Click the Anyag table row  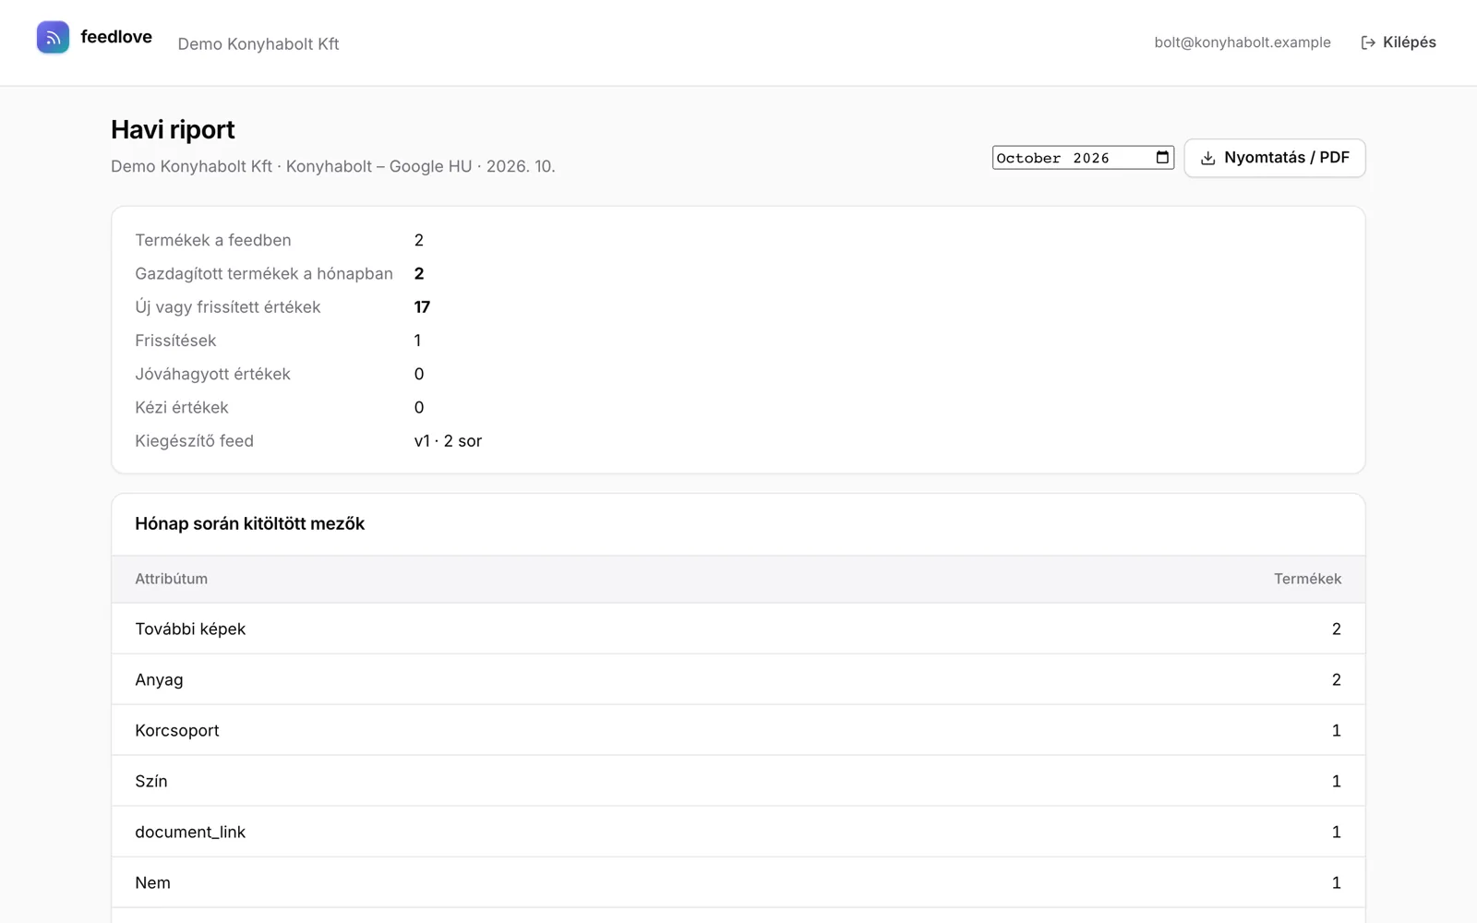[738, 679]
